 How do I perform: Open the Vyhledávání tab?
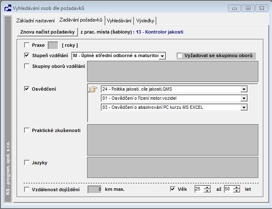click(119, 21)
